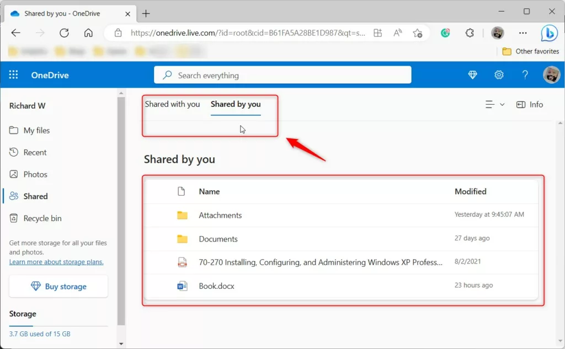Image resolution: width=565 pixels, height=349 pixels.
Task: Click the OneDrive brand title
Action: click(x=50, y=75)
